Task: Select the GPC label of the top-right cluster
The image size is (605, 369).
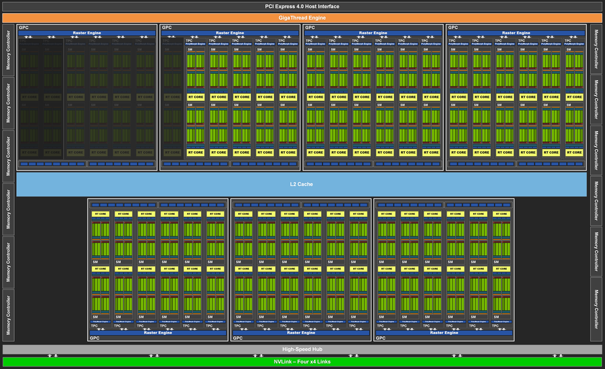Action: [453, 28]
